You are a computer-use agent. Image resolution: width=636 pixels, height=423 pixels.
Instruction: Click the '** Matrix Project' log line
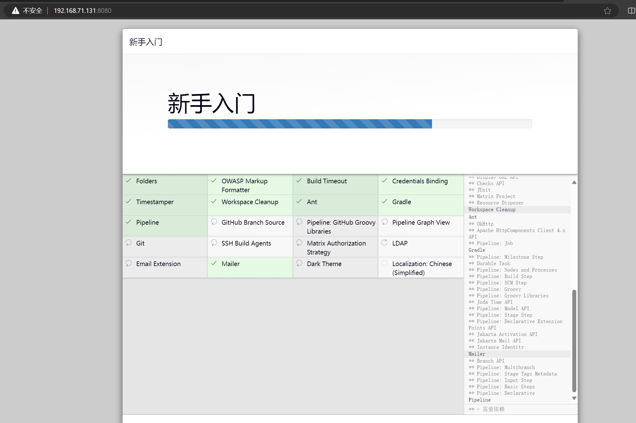[x=492, y=196]
